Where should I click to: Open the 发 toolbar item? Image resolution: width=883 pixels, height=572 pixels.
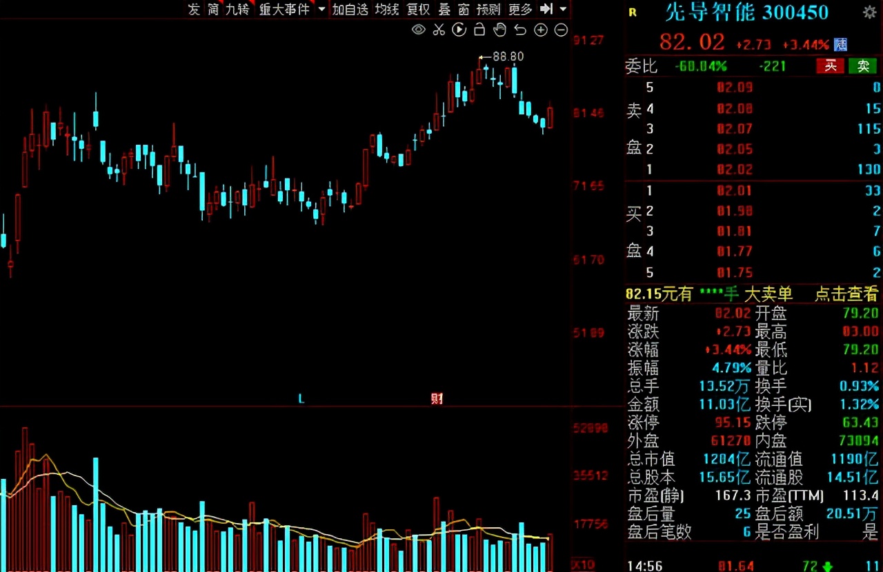click(194, 9)
